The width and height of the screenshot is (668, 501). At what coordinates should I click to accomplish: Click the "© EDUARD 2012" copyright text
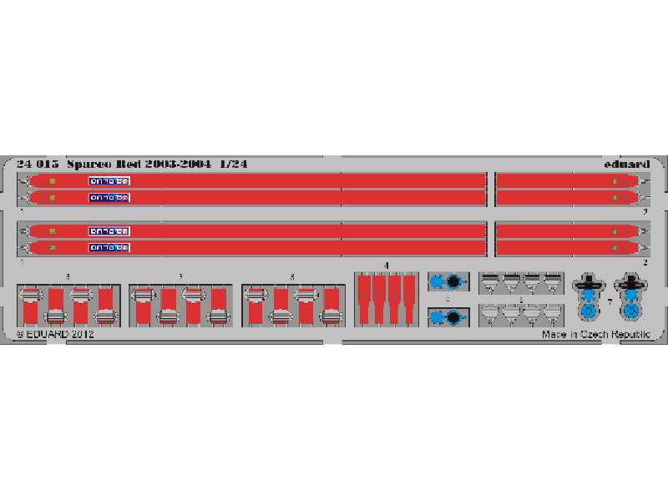point(55,334)
